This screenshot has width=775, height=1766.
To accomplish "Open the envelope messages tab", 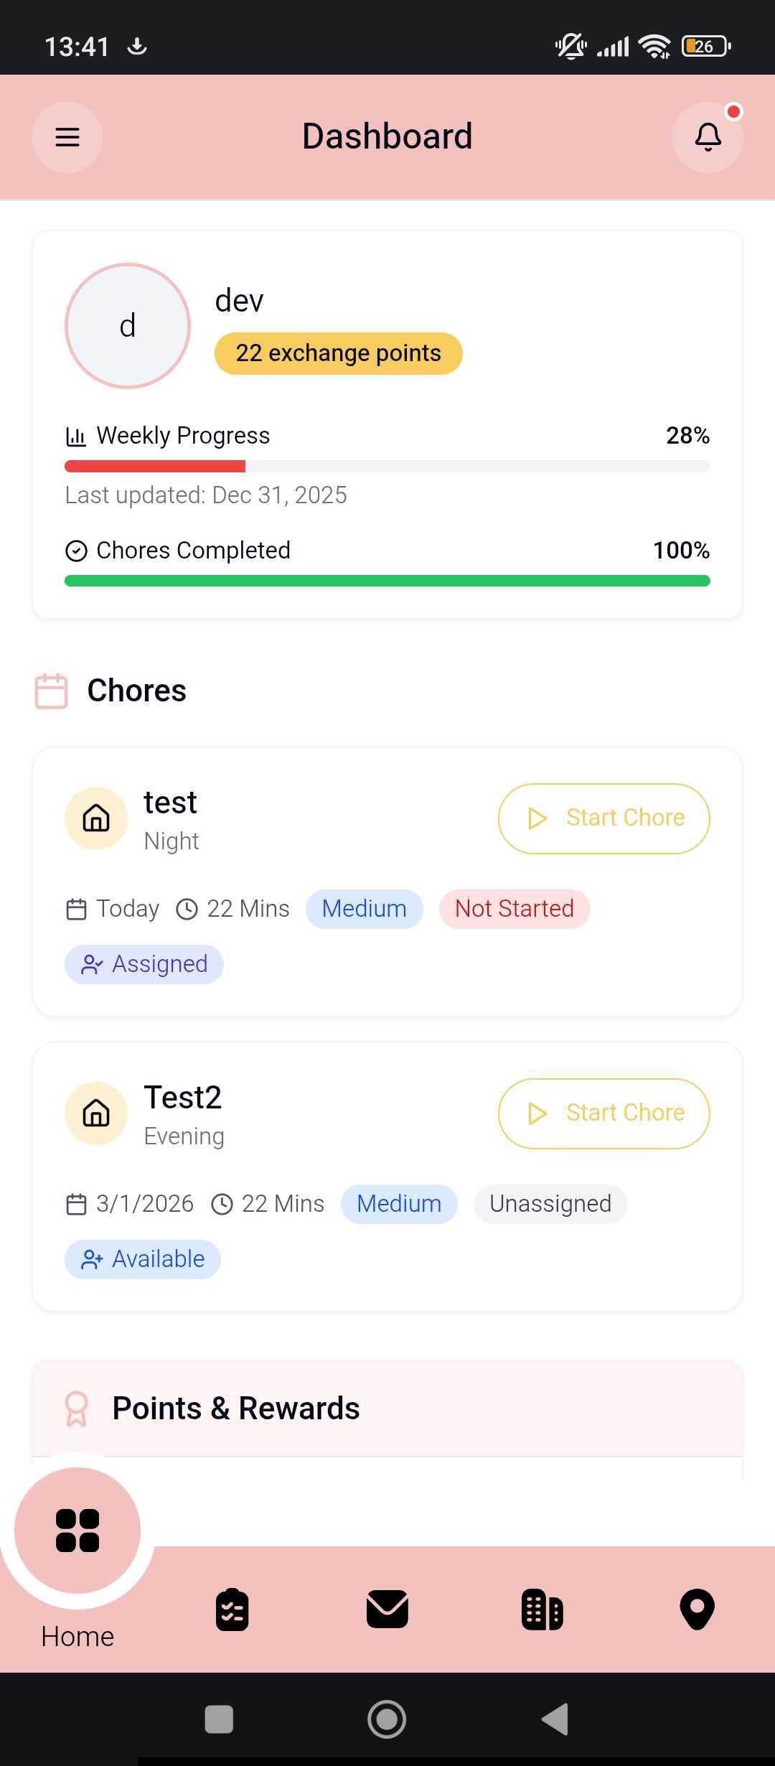I will coord(387,1609).
